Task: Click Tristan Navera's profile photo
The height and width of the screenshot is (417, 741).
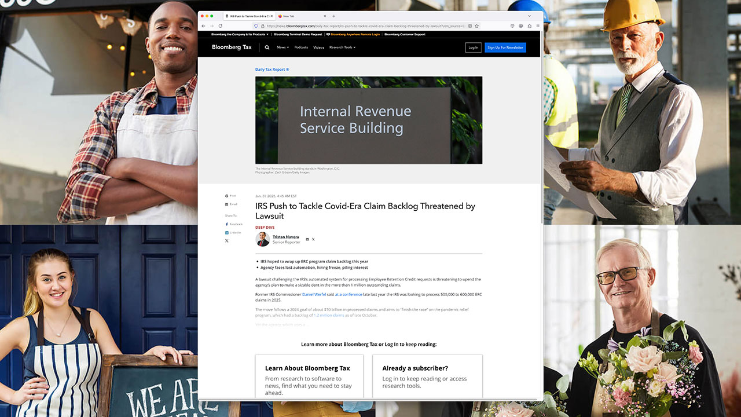Action: coord(263,239)
